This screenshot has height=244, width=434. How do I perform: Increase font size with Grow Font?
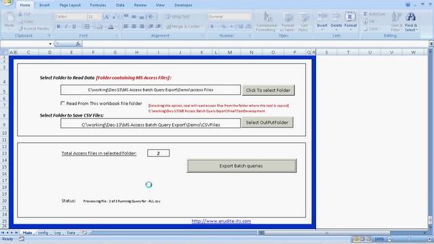tap(106, 17)
